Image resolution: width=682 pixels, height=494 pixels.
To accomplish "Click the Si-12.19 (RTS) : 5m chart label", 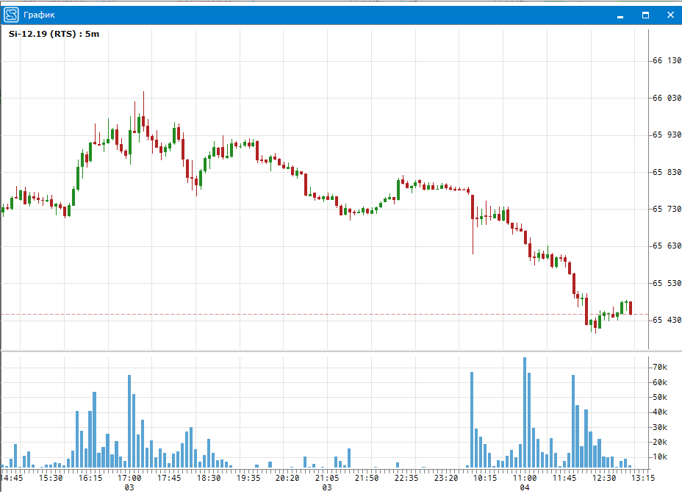I will 53,34.
